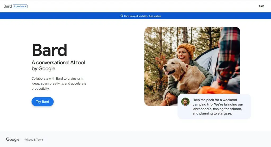Click the Bard logo in the header
This screenshot has height=147, width=271.
pyautogui.click(x=8, y=6)
